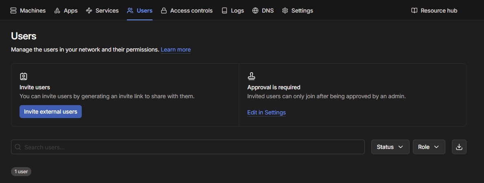Open the Role filter dropdown
Screen dimensions: 484x183
(x=429, y=147)
